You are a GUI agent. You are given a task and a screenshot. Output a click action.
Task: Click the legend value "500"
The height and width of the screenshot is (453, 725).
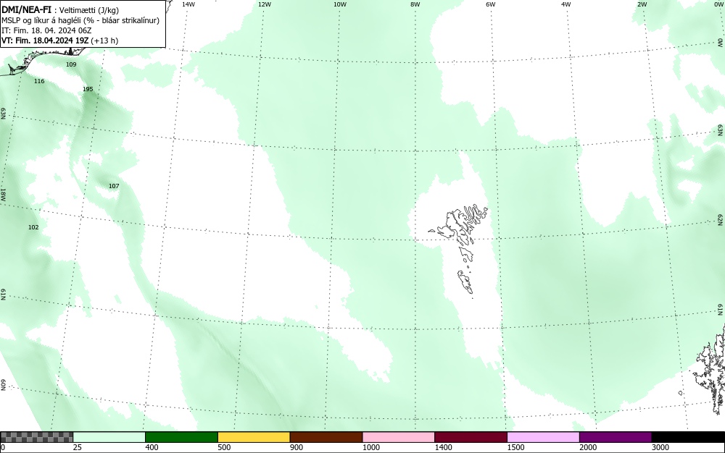pyautogui.click(x=224, y=447)
